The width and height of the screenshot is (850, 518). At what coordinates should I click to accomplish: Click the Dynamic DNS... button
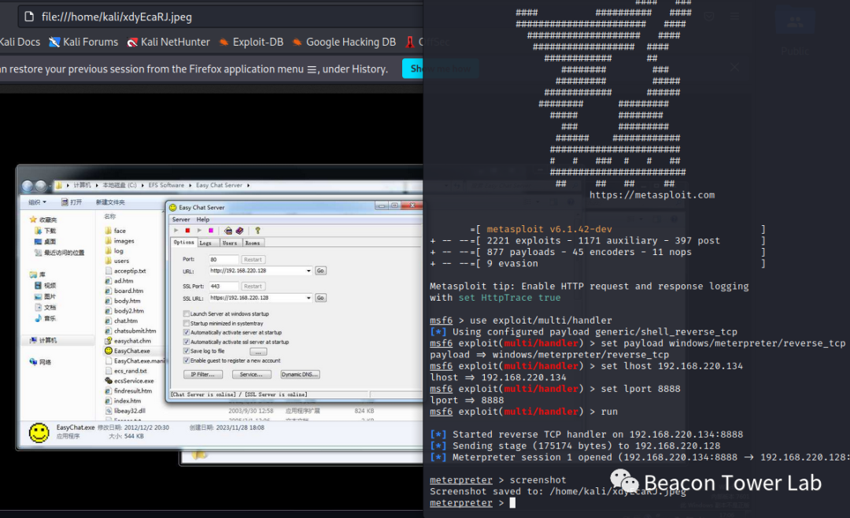coord(300,374)
